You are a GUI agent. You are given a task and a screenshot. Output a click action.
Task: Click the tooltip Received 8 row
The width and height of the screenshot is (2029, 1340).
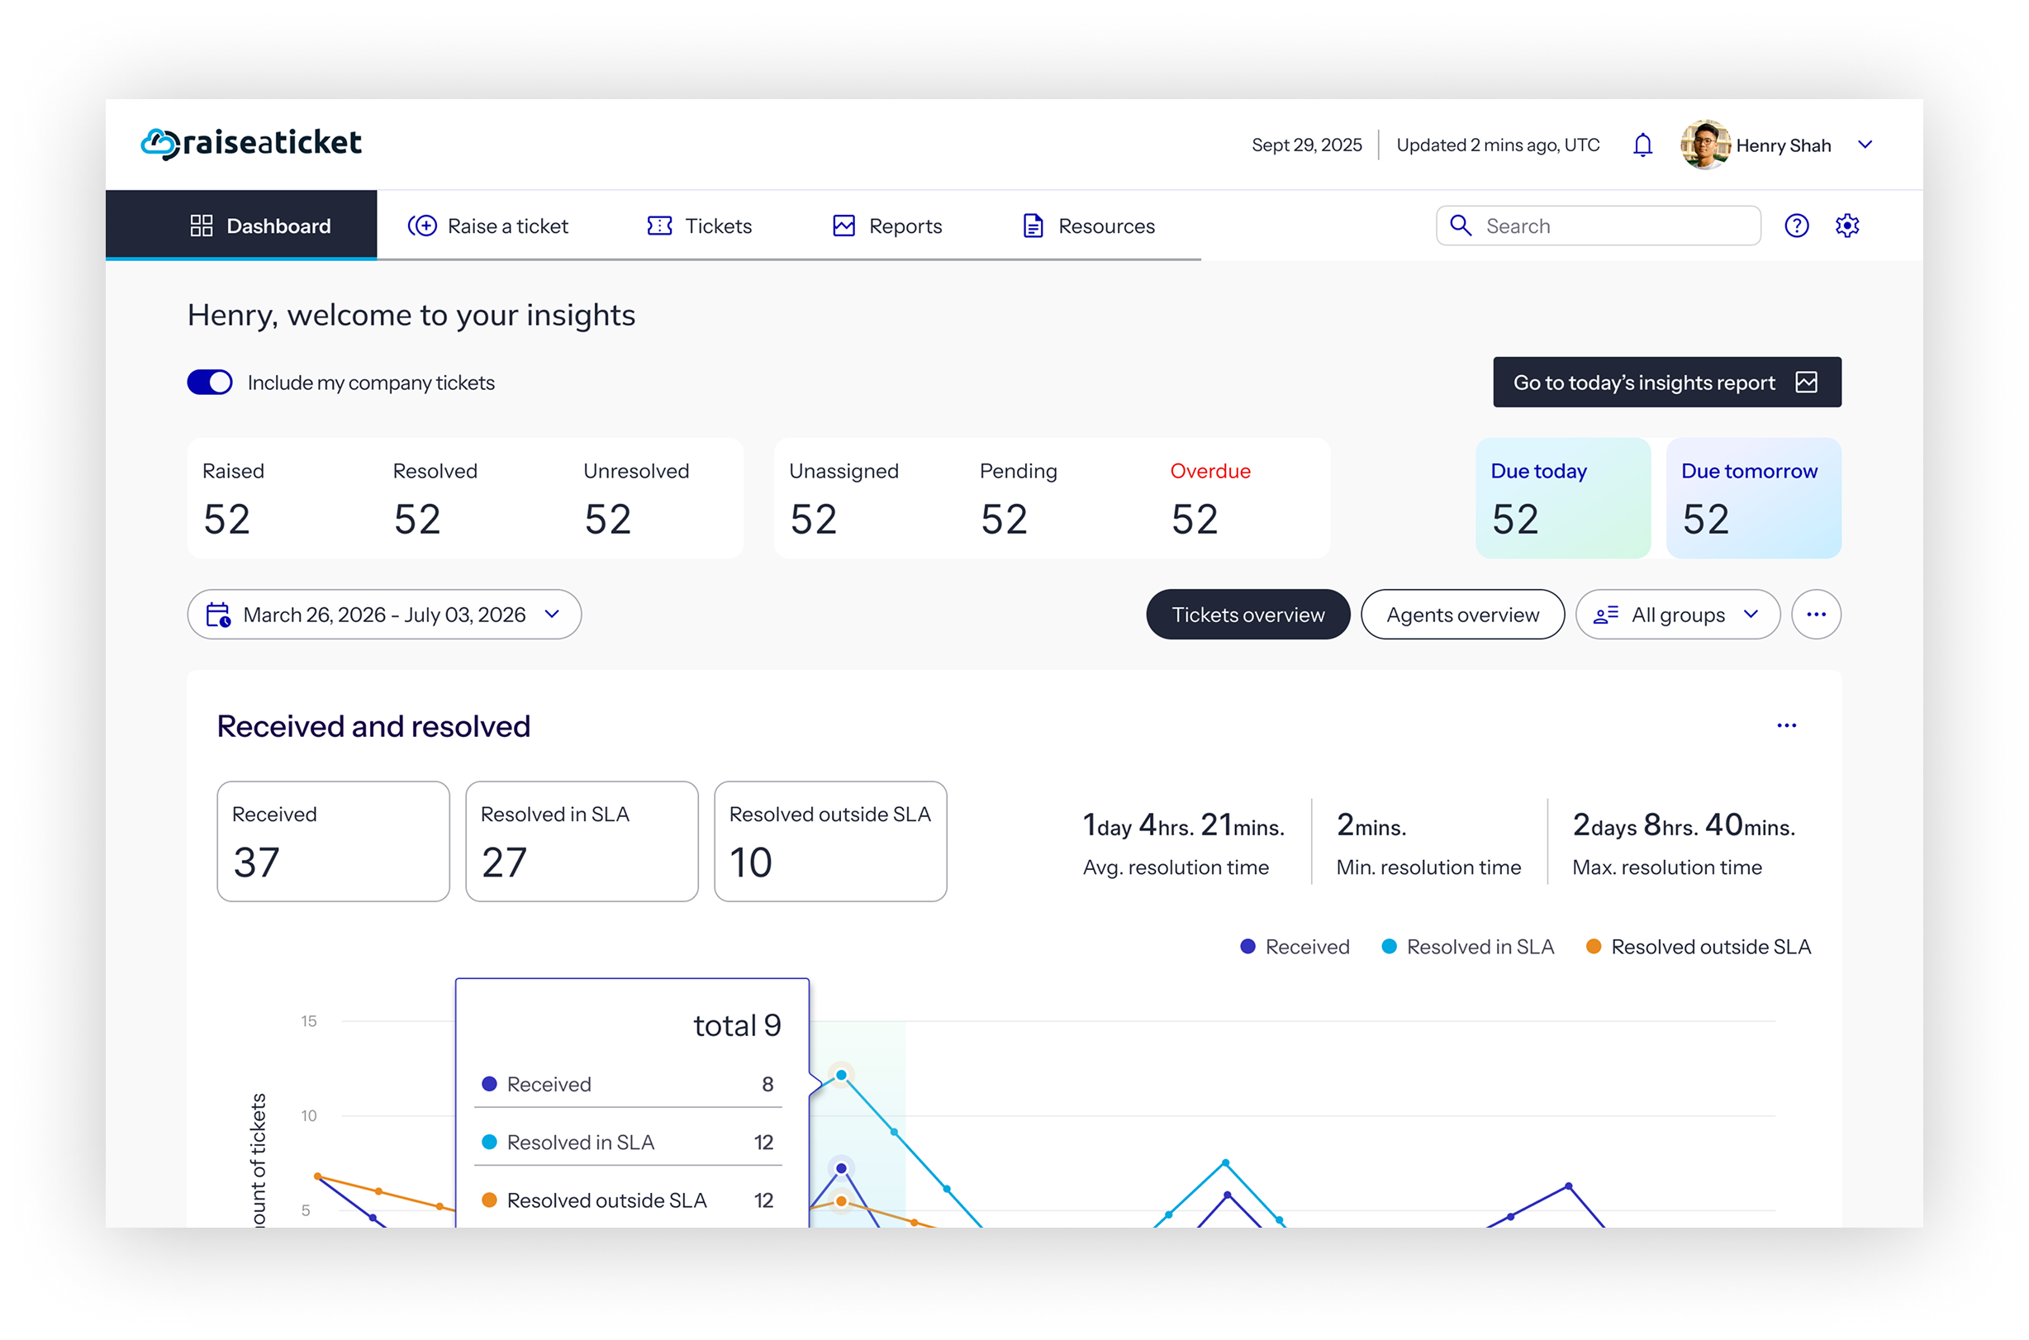[x=628, y=1085]
